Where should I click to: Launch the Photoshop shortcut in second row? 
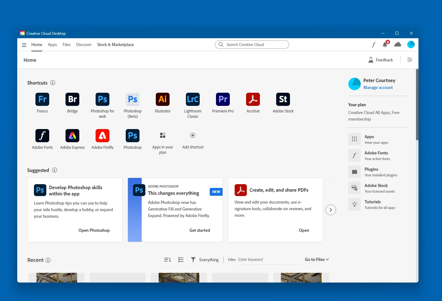[x=133, y=136]
